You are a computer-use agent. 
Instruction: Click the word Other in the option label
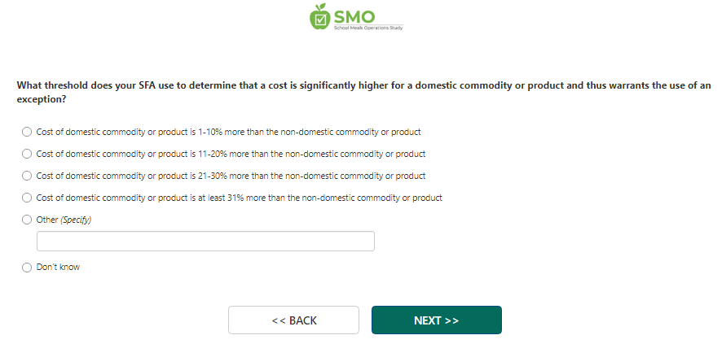click(x=47, y=220)
